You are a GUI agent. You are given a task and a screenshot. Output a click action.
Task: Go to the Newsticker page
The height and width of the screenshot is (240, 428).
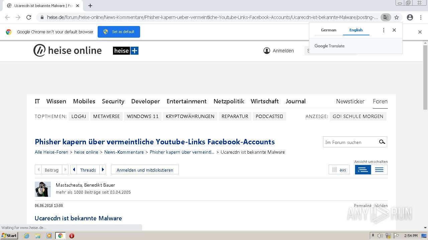(350, 101)
